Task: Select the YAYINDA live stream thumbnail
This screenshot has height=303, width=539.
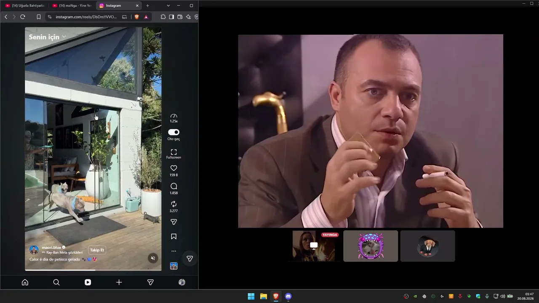Action: [314, 246]
